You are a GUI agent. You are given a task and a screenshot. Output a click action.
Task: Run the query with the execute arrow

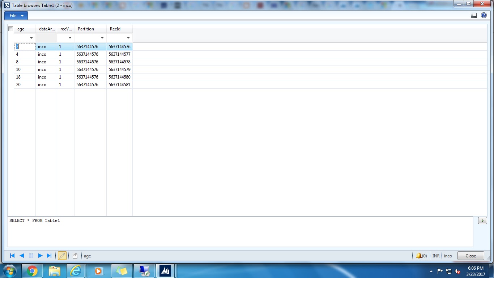[x=482, y=220]
